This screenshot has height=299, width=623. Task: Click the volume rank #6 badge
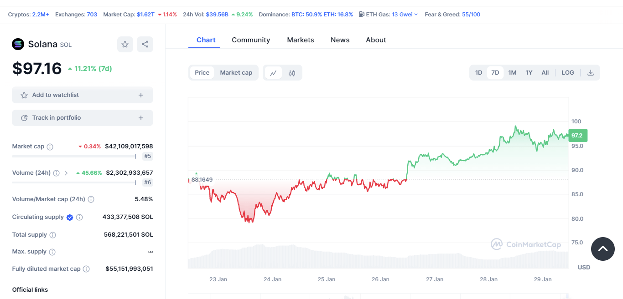147,182
